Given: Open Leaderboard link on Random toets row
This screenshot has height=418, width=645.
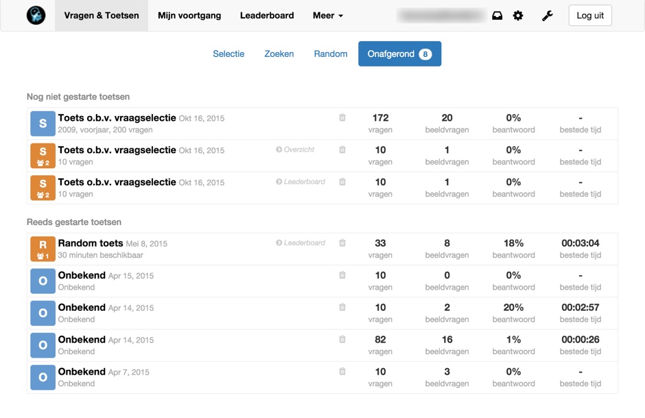Looking at the screenshot, I should pyautogui.click(x=301, y=243).
